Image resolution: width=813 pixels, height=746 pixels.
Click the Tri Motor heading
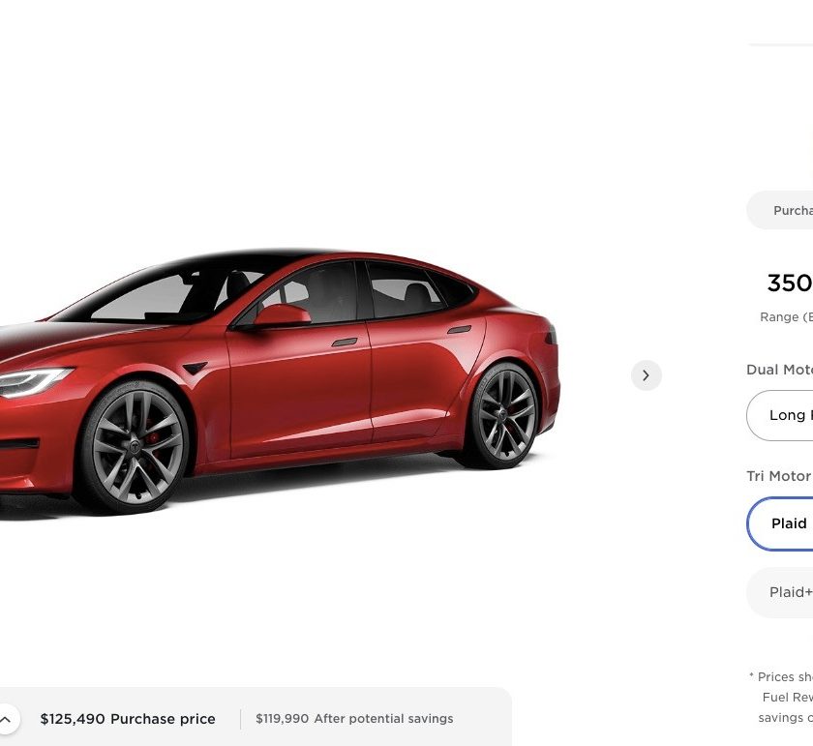coord(779,476)
